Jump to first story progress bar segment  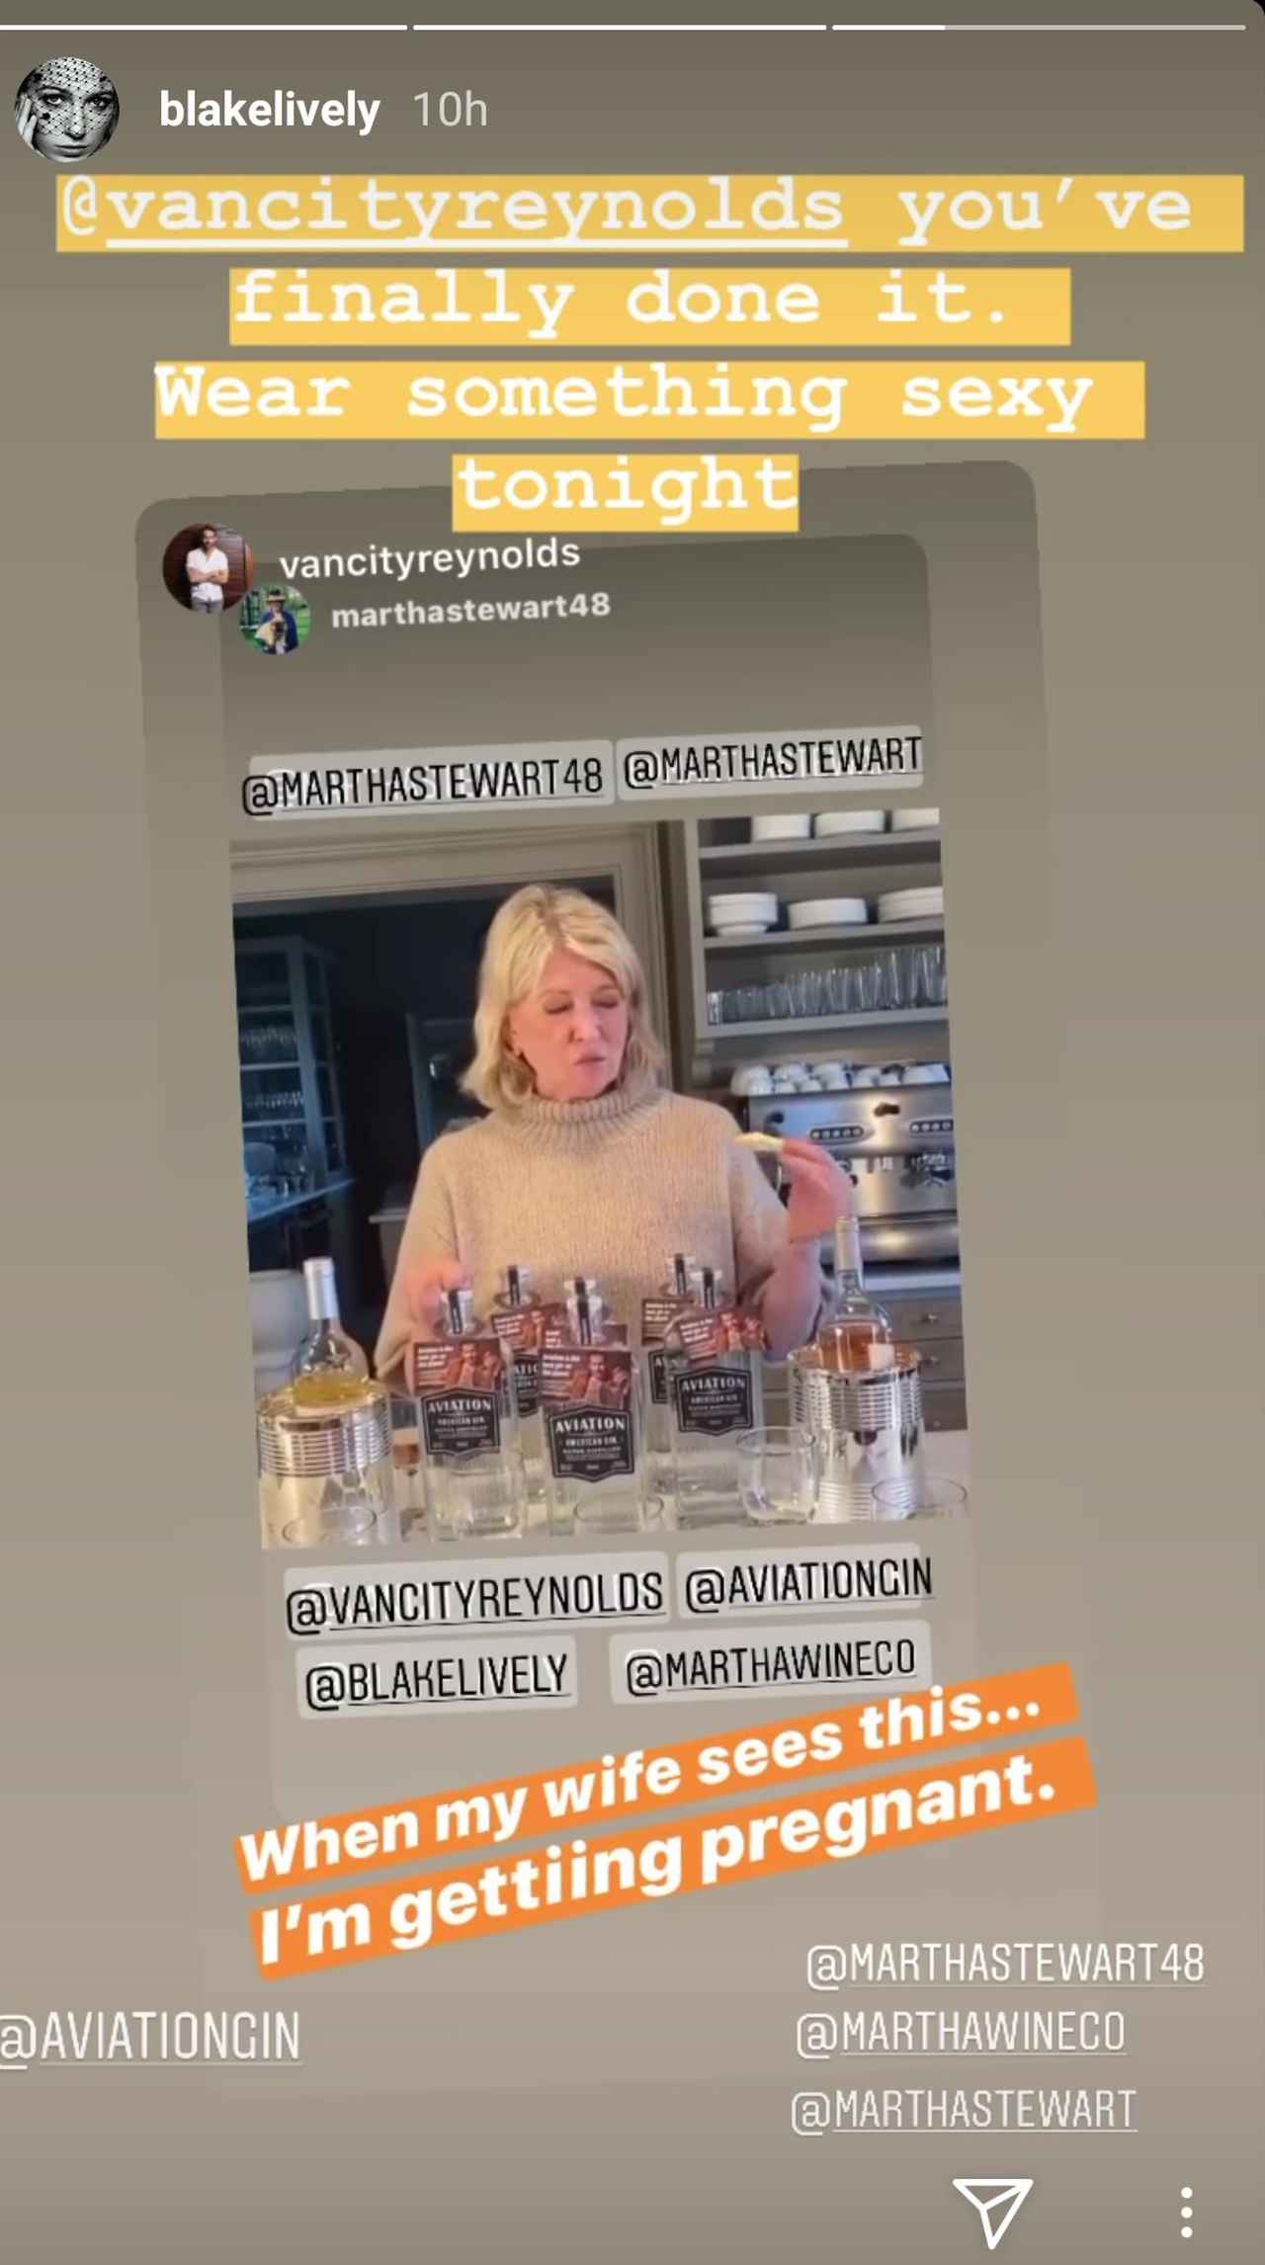tap(204, 27)
